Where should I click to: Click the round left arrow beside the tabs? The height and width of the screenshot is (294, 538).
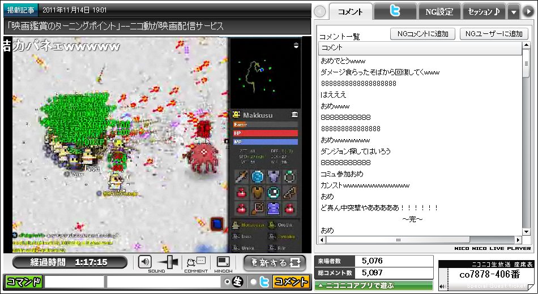tap(320, 12)
